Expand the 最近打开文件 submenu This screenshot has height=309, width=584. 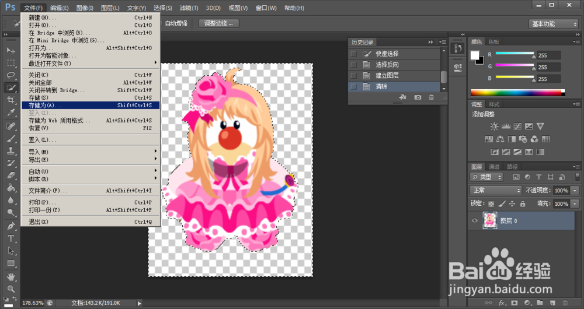coord(91,63)
